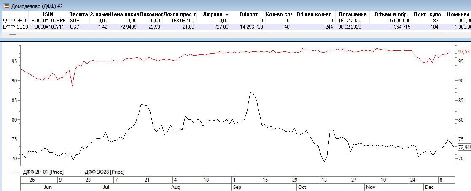Click the 72,949 price label on the right axis
The width and height of the screenshot is (471, 191).
464,147
